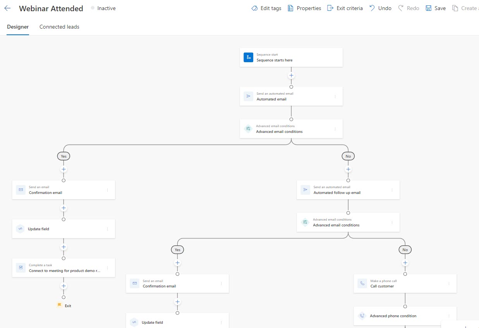Switch to the Connected leads tab
The width and height of the screenshot is (479, 328).
coord(59,27)
